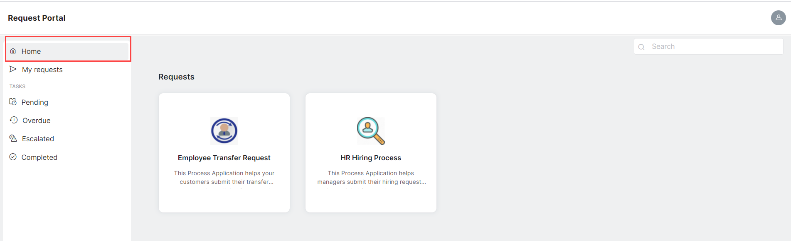The width and height of the screenshot is (791, 241).
Task: Open the Completed tasks list
Action: (x=39, y=157)
